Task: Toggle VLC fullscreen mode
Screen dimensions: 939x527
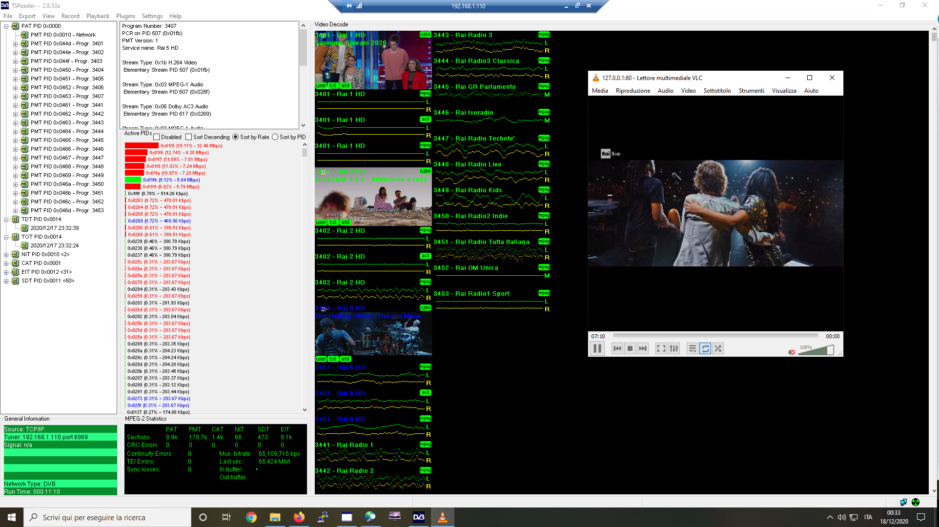Action: pos(661,348)
